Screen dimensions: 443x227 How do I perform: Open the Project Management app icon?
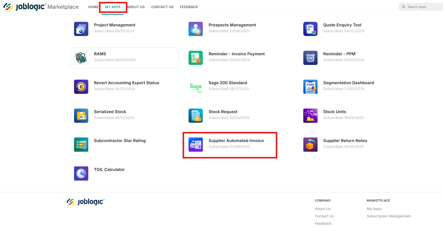tap(81, 29)
